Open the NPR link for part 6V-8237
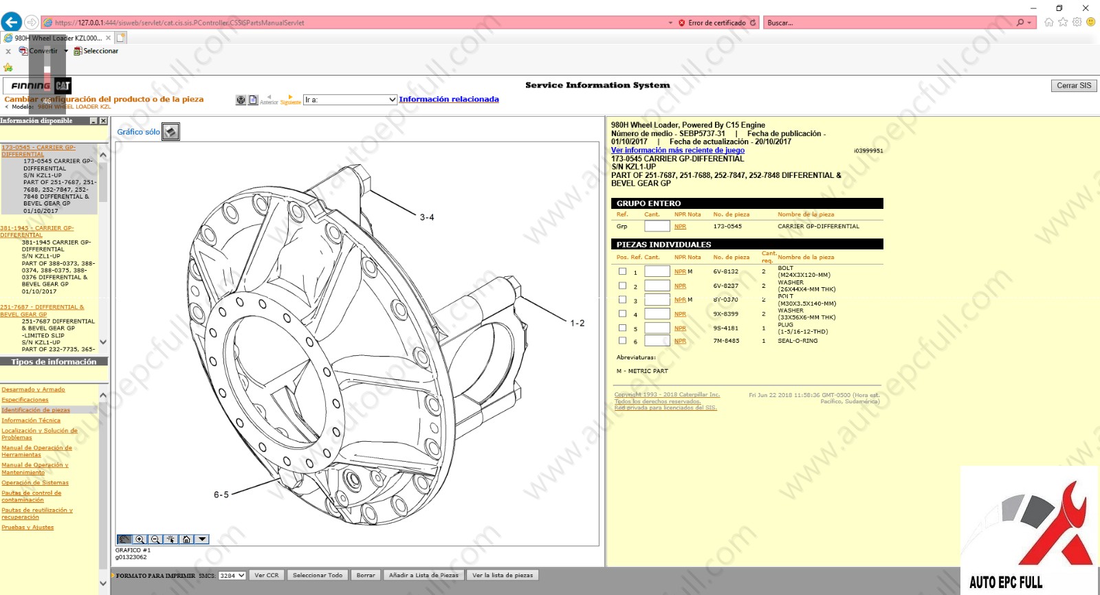Image resolution: width=1100 pixels, height=595 pixels. pos(680,286)
